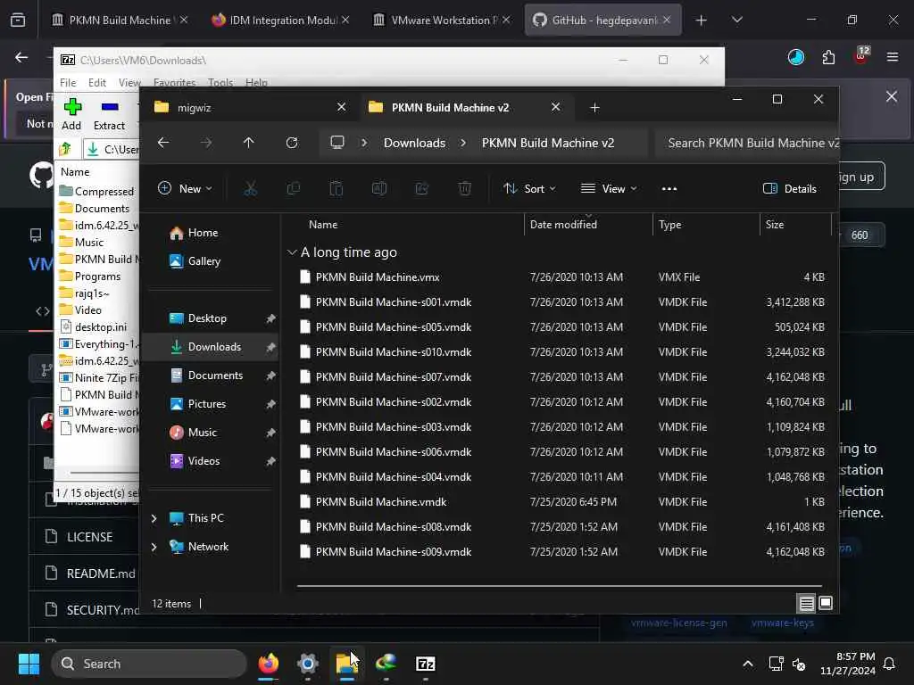This screenshot has height=685, width=914.
Task: Click the Paste clipboard icon in Explorer toolbar
Action: point(337,189)
